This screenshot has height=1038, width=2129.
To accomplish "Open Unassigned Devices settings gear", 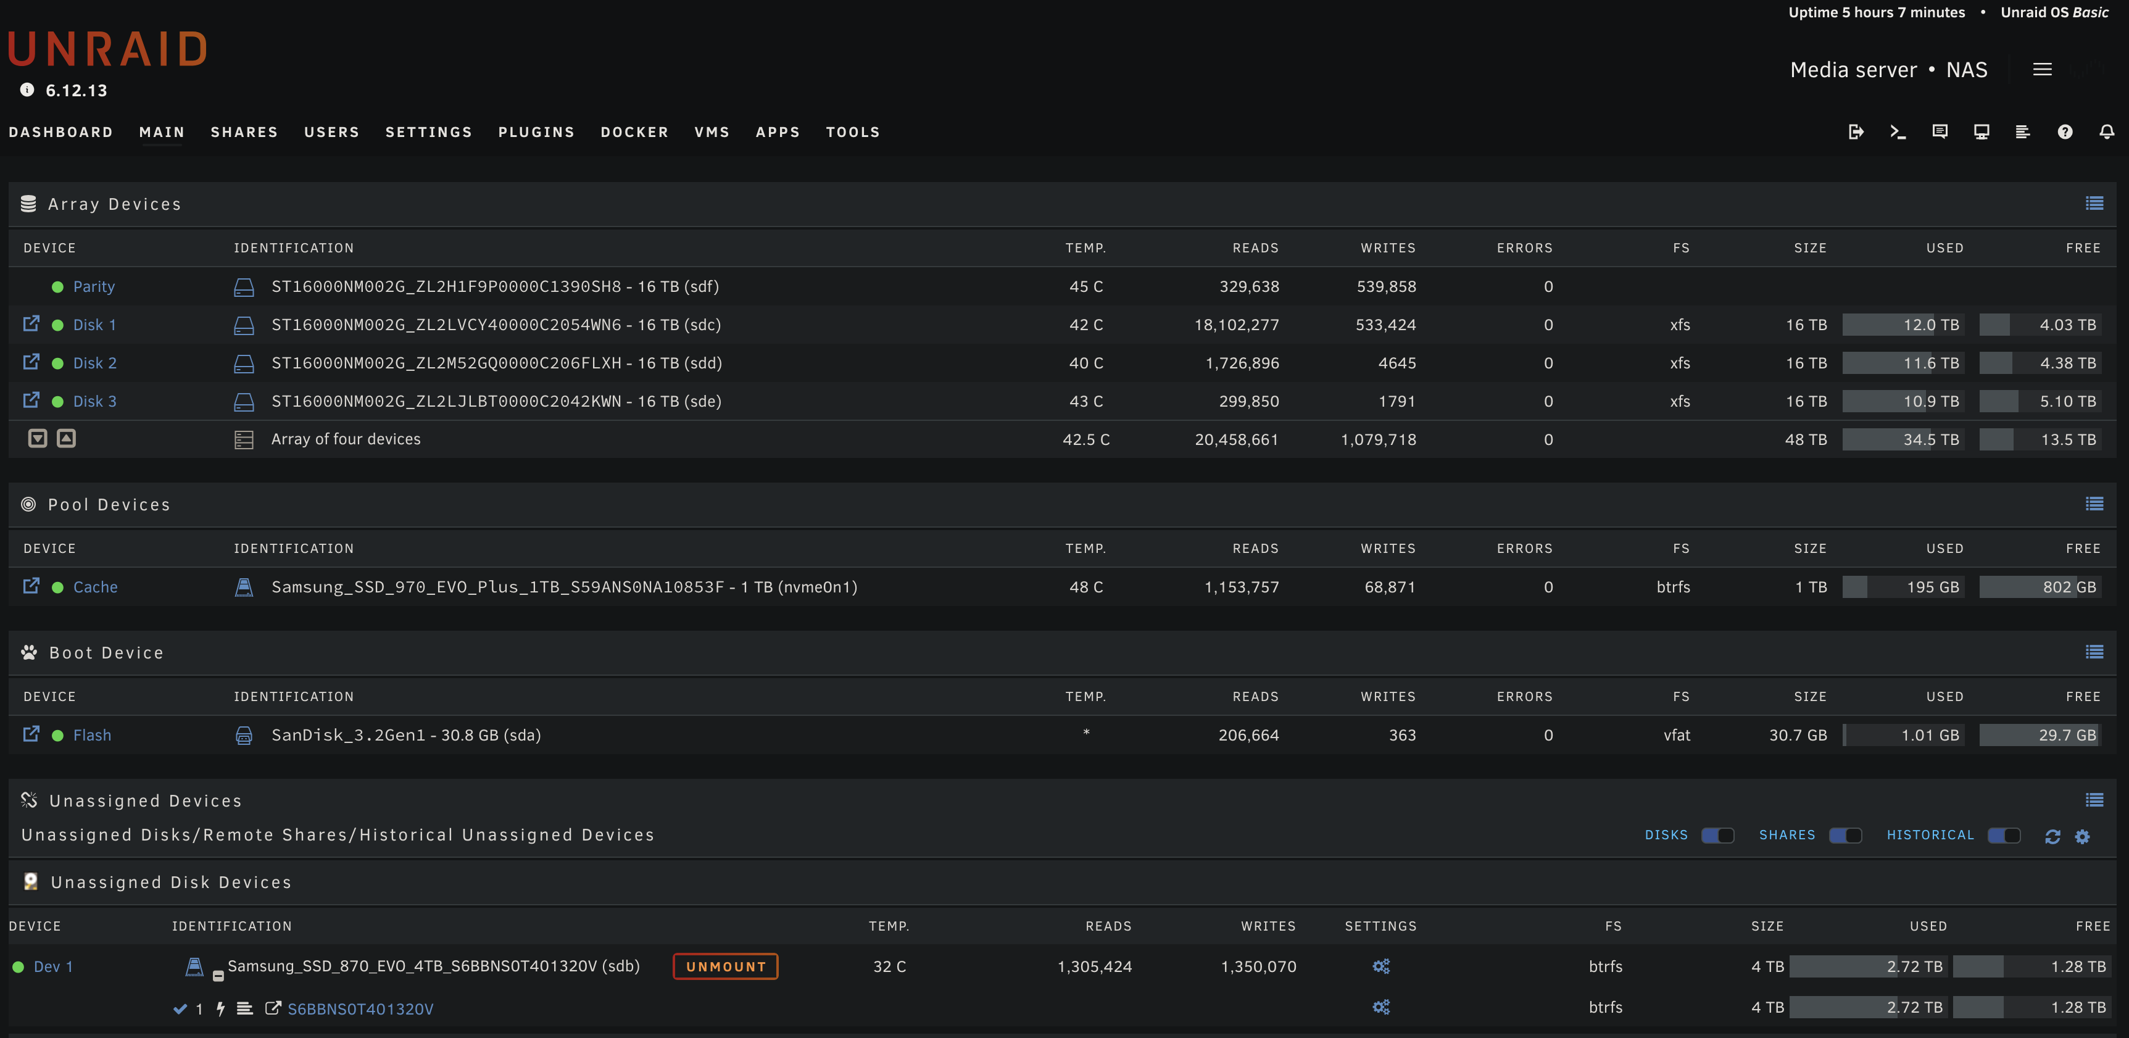I will click(2082, 836).
